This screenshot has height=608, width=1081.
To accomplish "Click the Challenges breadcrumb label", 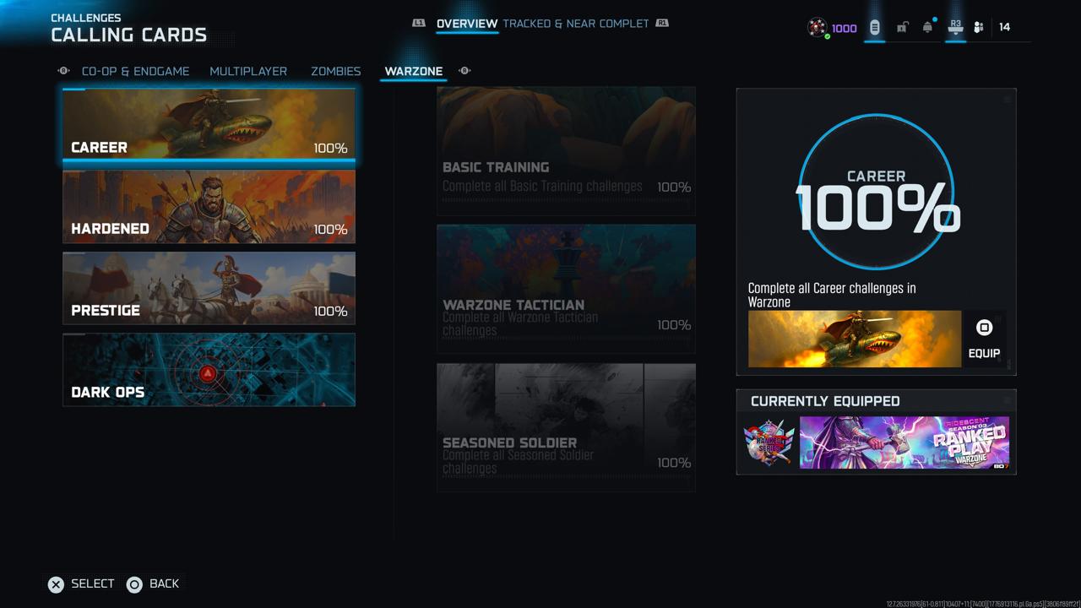I will click(x=86, y=18).
